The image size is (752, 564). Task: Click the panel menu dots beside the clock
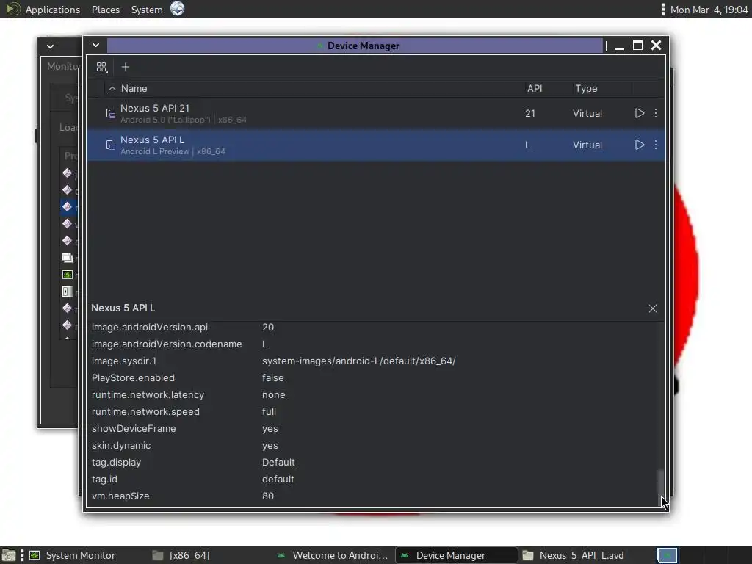[x=663, y=10]
